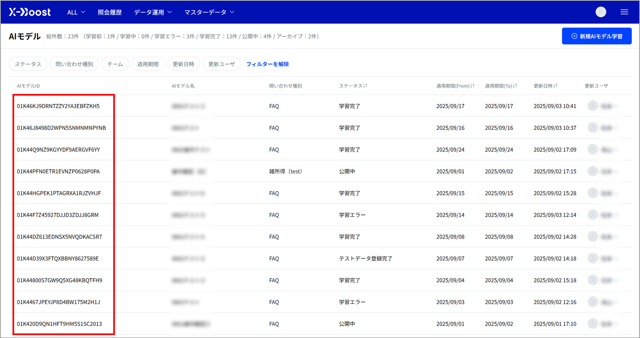
Task: Select model ID 01K46J8498D2WPN5SNMNMNPYNB
Action: pos(62,128)
